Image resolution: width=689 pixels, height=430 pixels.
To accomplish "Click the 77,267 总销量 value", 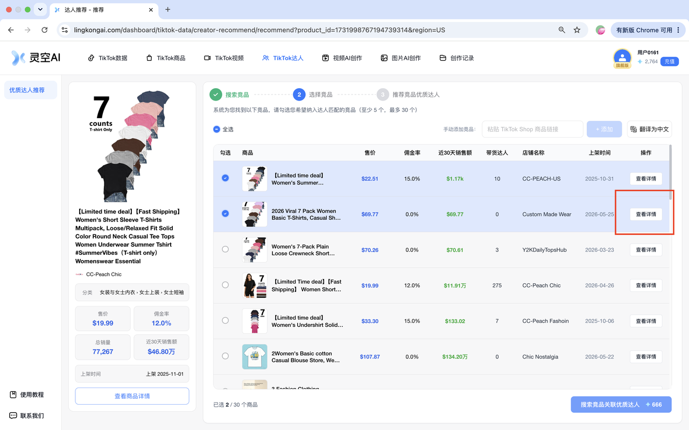I will tap(103, 352).
